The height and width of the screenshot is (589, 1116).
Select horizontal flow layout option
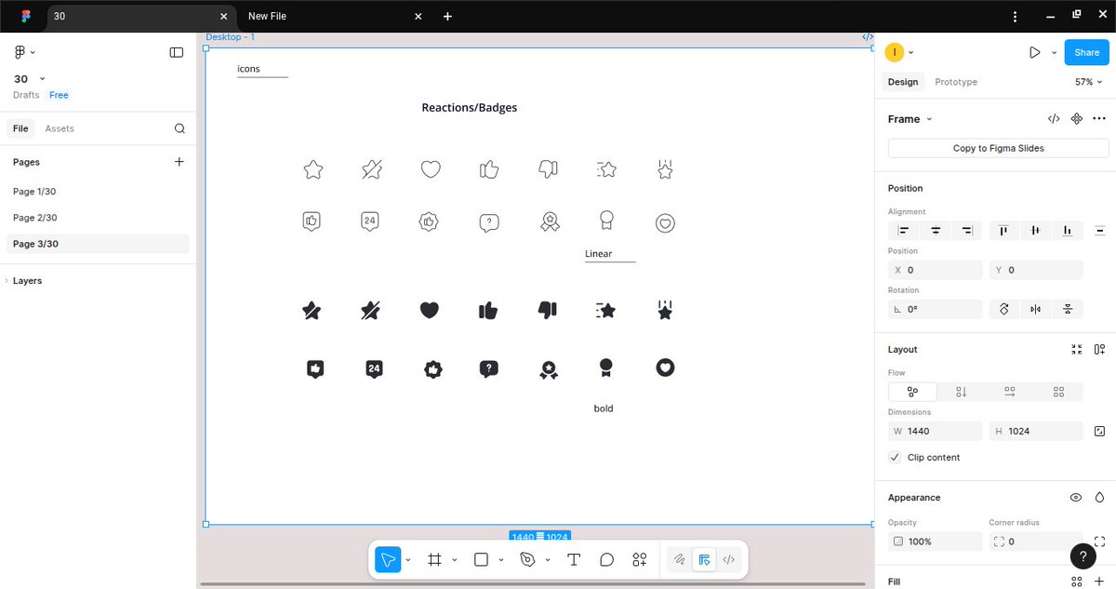click(1010, 393)
